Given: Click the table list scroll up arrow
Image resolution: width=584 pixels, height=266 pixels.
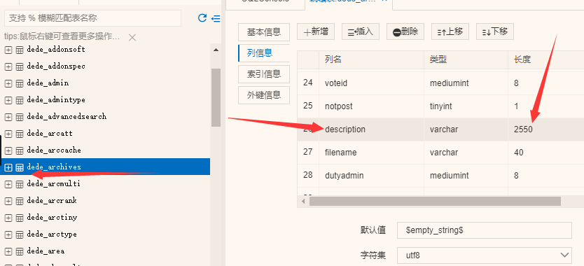Looking at the screenshot, I should pyautogui.click(x=216, y=50).
